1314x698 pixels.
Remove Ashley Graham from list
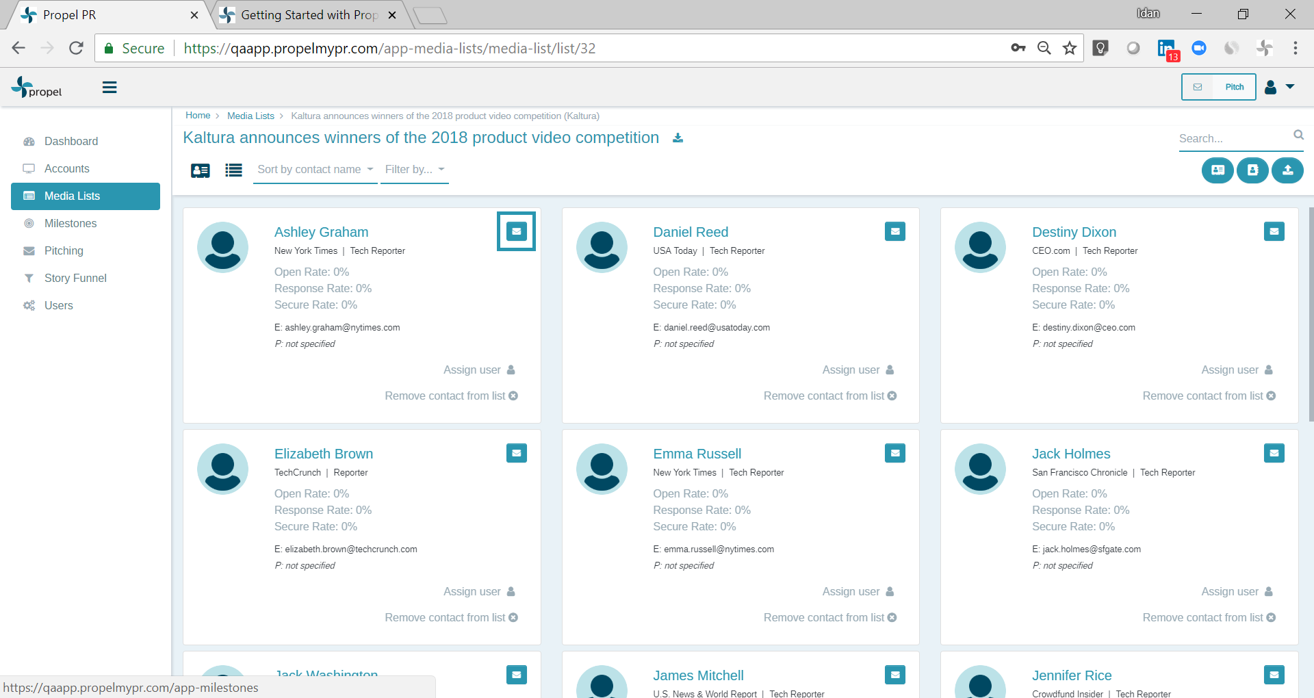coord(451,396)
